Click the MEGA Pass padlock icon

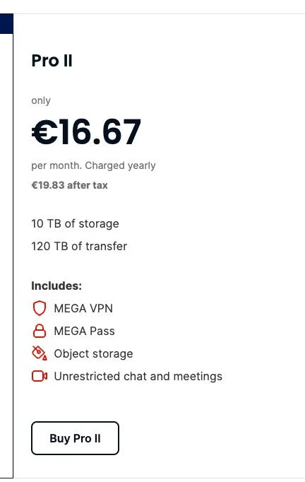(40, 331)
